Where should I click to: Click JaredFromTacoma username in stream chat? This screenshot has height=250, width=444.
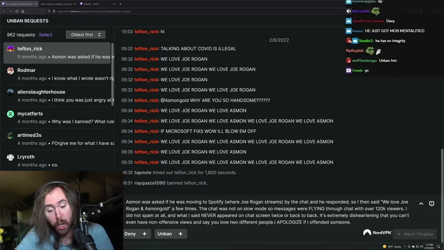click(x=368, y=21)
